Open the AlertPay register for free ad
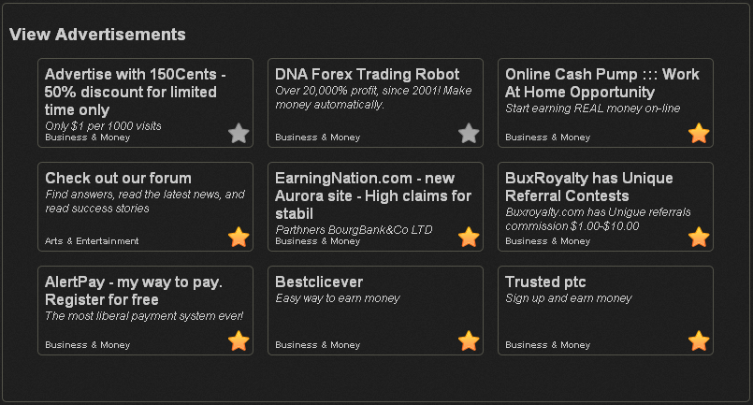Screen dimensions: 753x405 (134, 290)
